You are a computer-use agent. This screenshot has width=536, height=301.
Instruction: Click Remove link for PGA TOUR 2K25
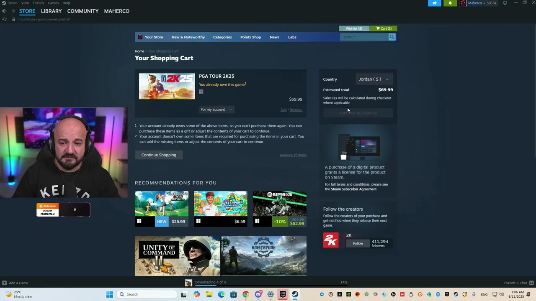pyautogui.click(x=296, y=110)
